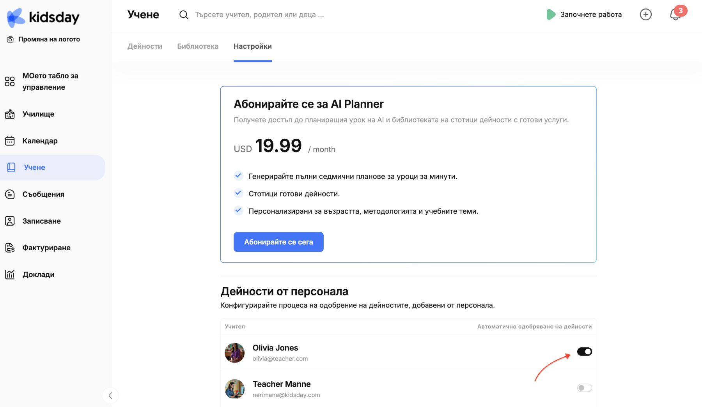Collapse the sidebar with the chevron arrow

pyautogui.click(x=110, y=396)
